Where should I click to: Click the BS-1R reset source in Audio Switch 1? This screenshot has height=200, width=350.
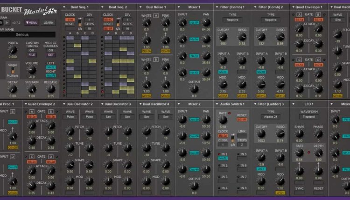[x=242, y=120]
